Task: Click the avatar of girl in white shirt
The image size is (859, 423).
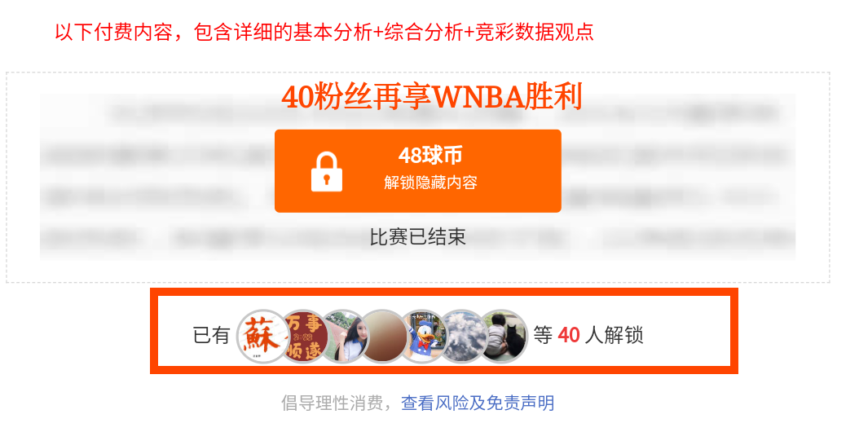Action: [x=344, y=336]
